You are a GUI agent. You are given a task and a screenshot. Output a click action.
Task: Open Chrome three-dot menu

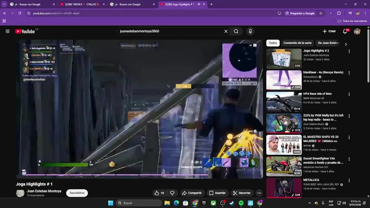[365, 13]
